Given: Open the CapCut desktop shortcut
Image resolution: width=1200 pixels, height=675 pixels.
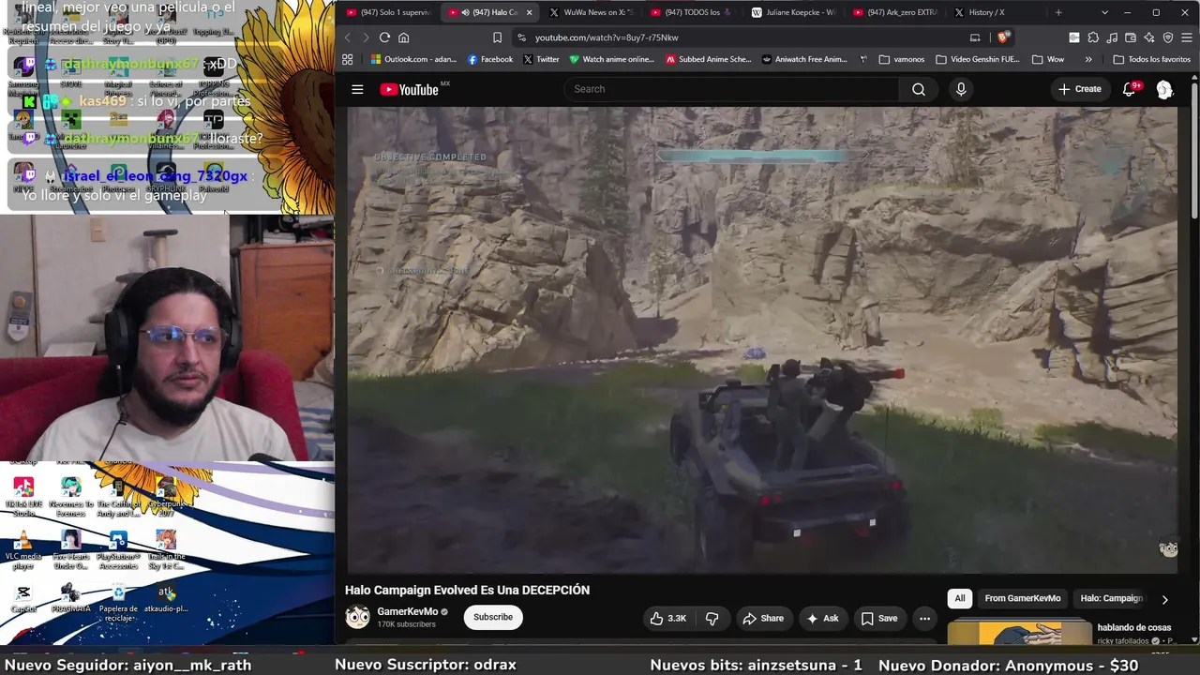Looking at the screenshot, I should pyautogui.click(x=23, y=599).
